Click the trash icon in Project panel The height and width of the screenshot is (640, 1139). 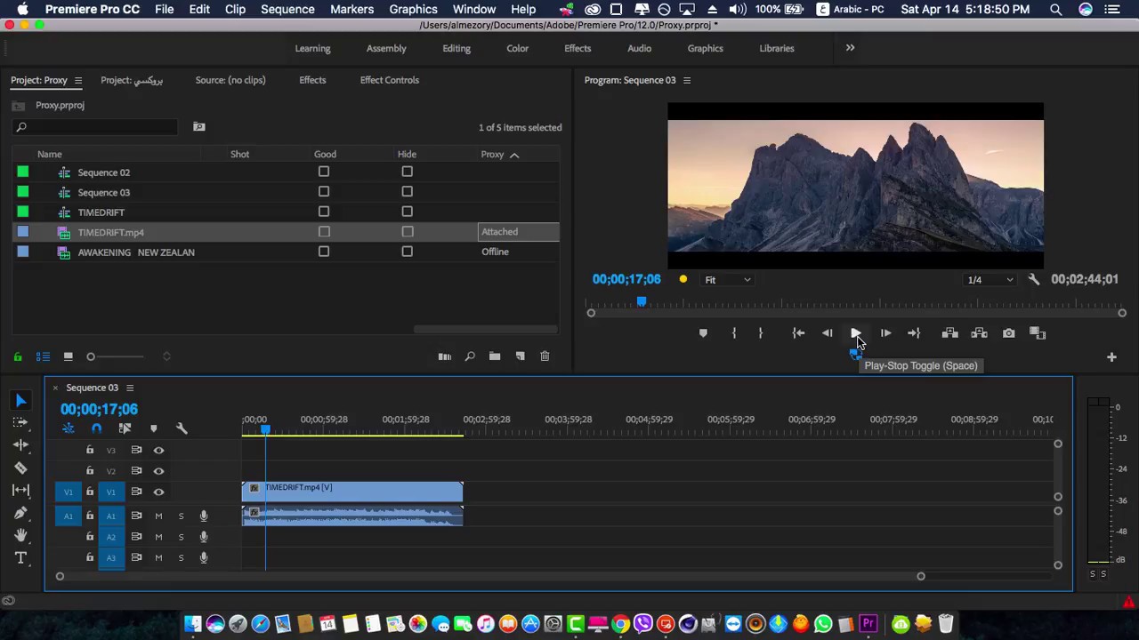coord(545,356)
